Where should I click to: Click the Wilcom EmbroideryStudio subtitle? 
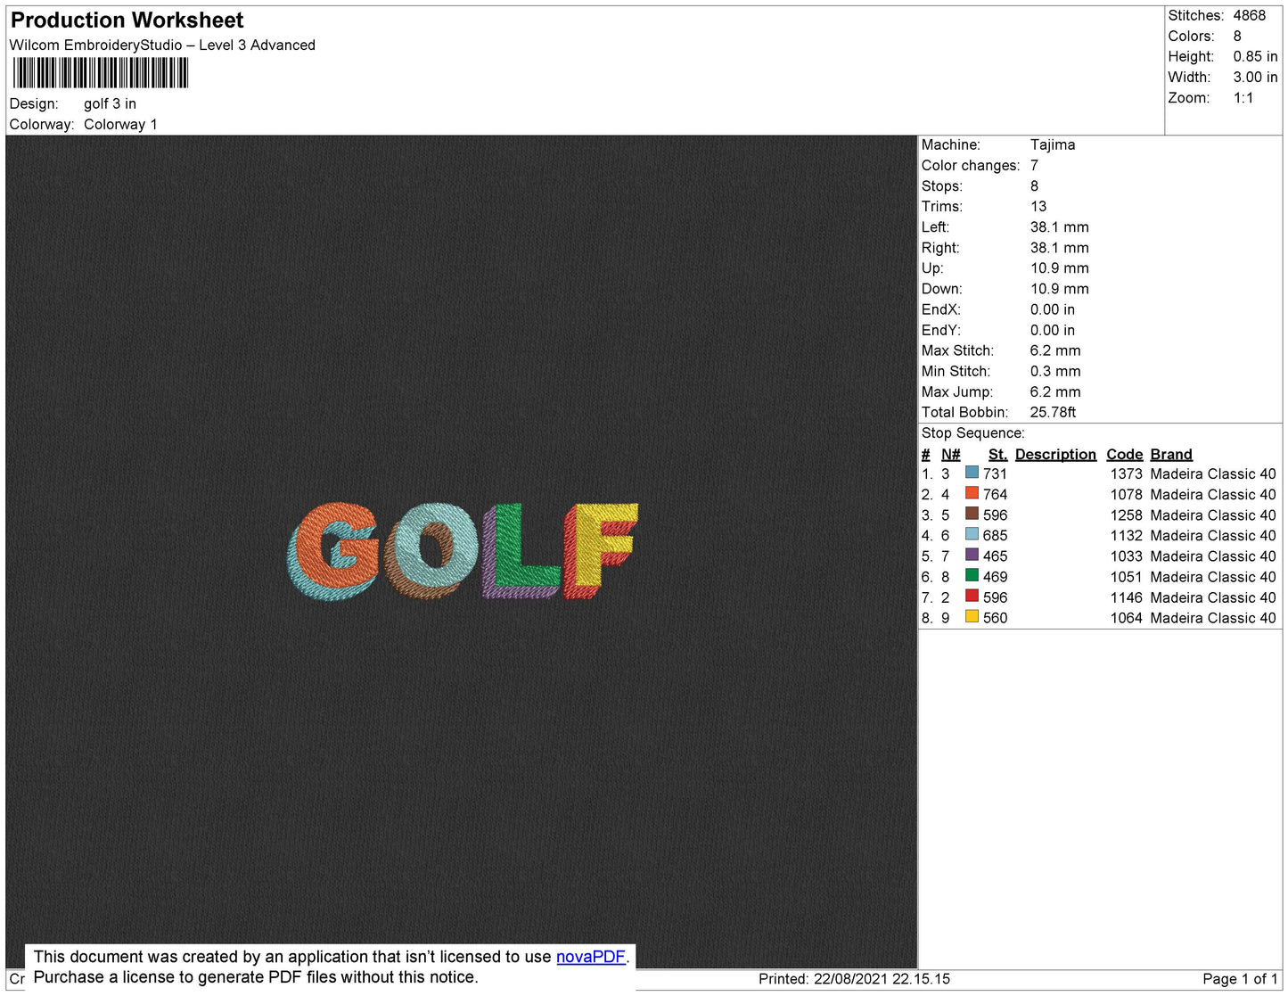pyautogui.click(x=162, y=45)
